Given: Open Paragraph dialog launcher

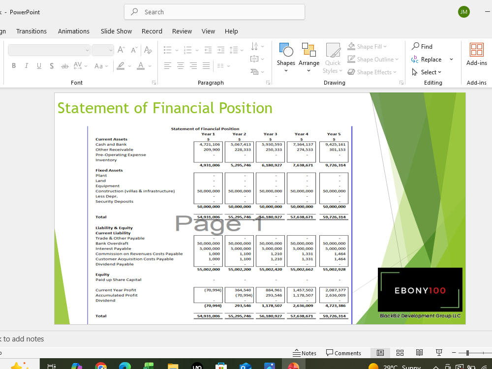Looking at the screenshot, I should coord(268,83).
